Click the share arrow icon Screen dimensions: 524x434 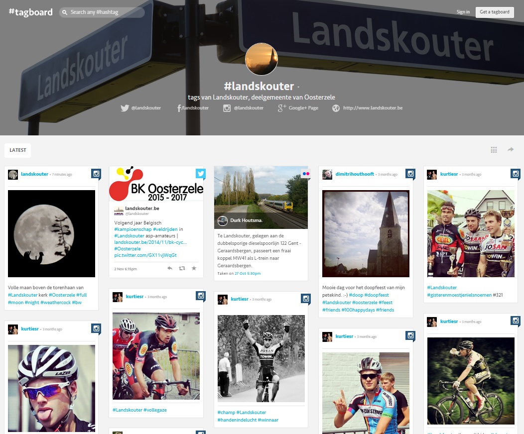pyautogui.click(x=511, y=150)
